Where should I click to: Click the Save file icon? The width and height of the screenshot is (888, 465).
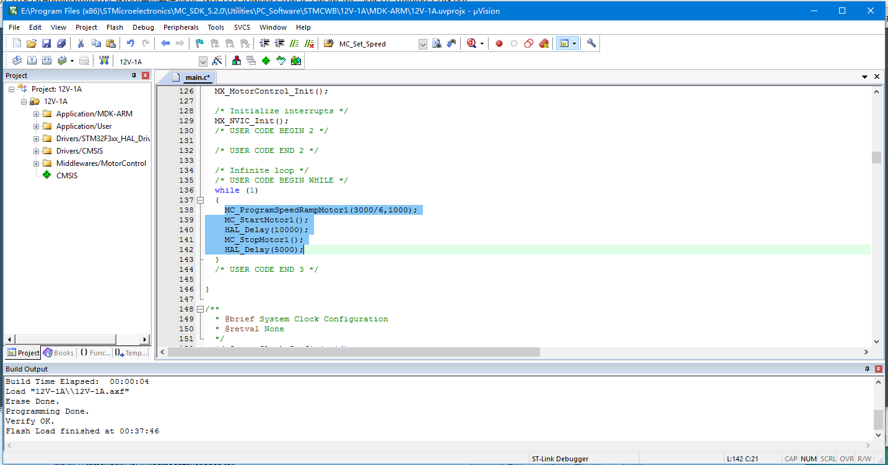(46, 43)
